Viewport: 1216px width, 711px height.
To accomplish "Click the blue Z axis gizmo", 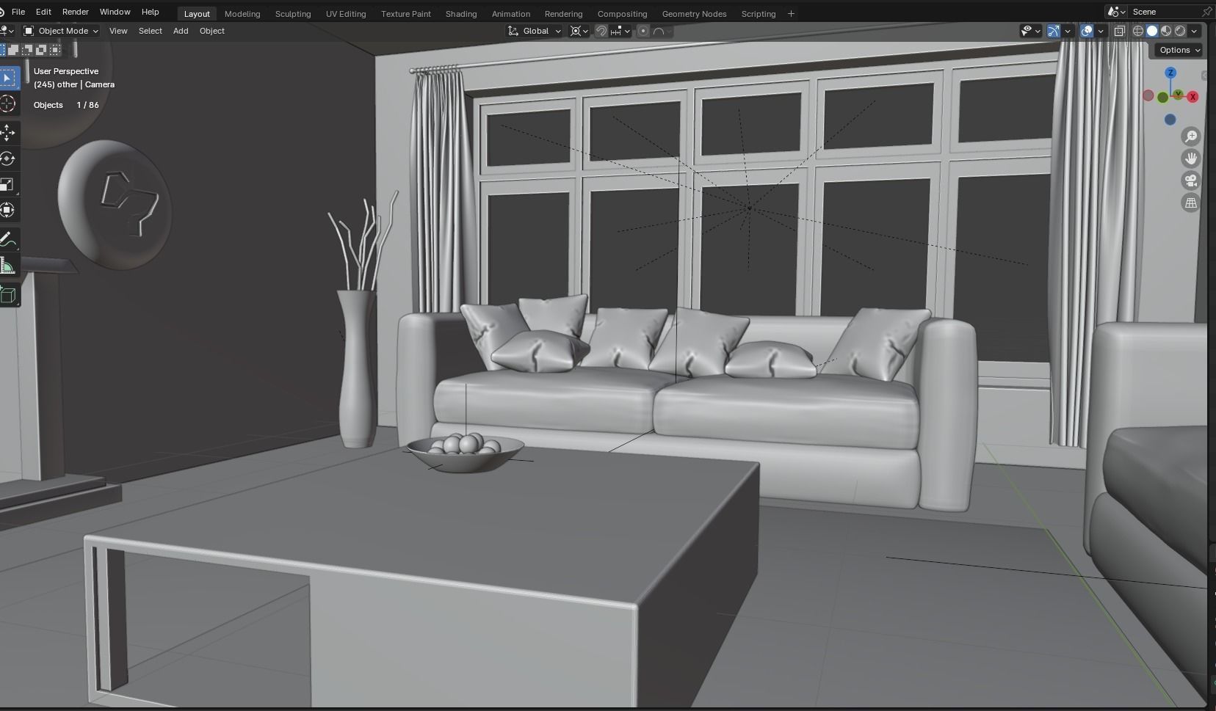I will pyautogui.click(x=1170, y=73).
